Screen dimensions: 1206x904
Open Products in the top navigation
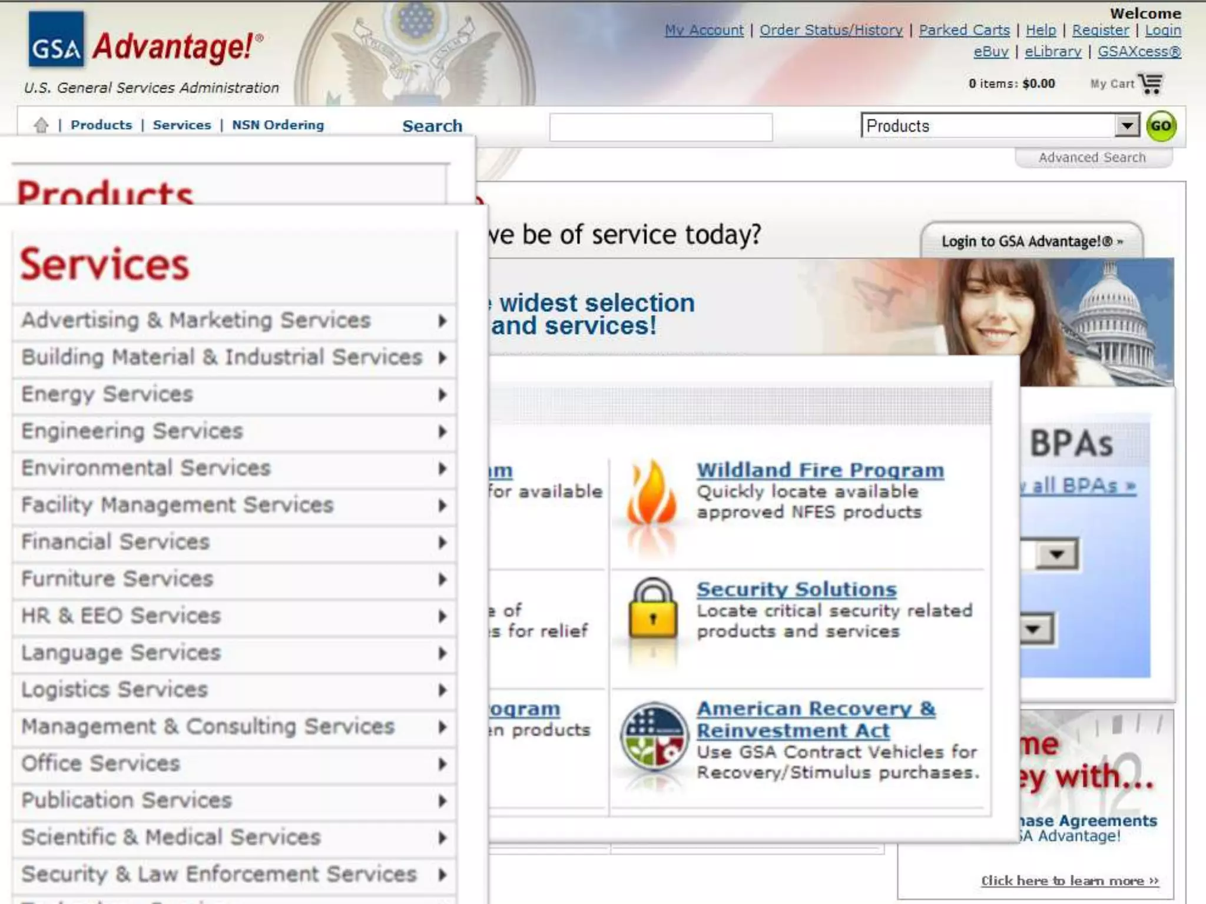101,125
